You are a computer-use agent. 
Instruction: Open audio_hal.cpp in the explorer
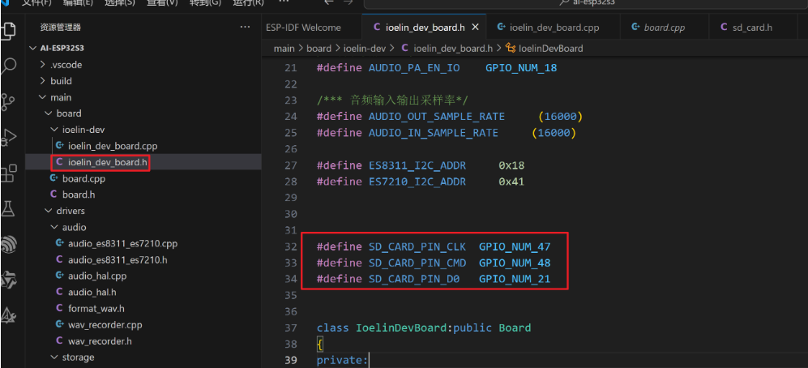point(97,276)
